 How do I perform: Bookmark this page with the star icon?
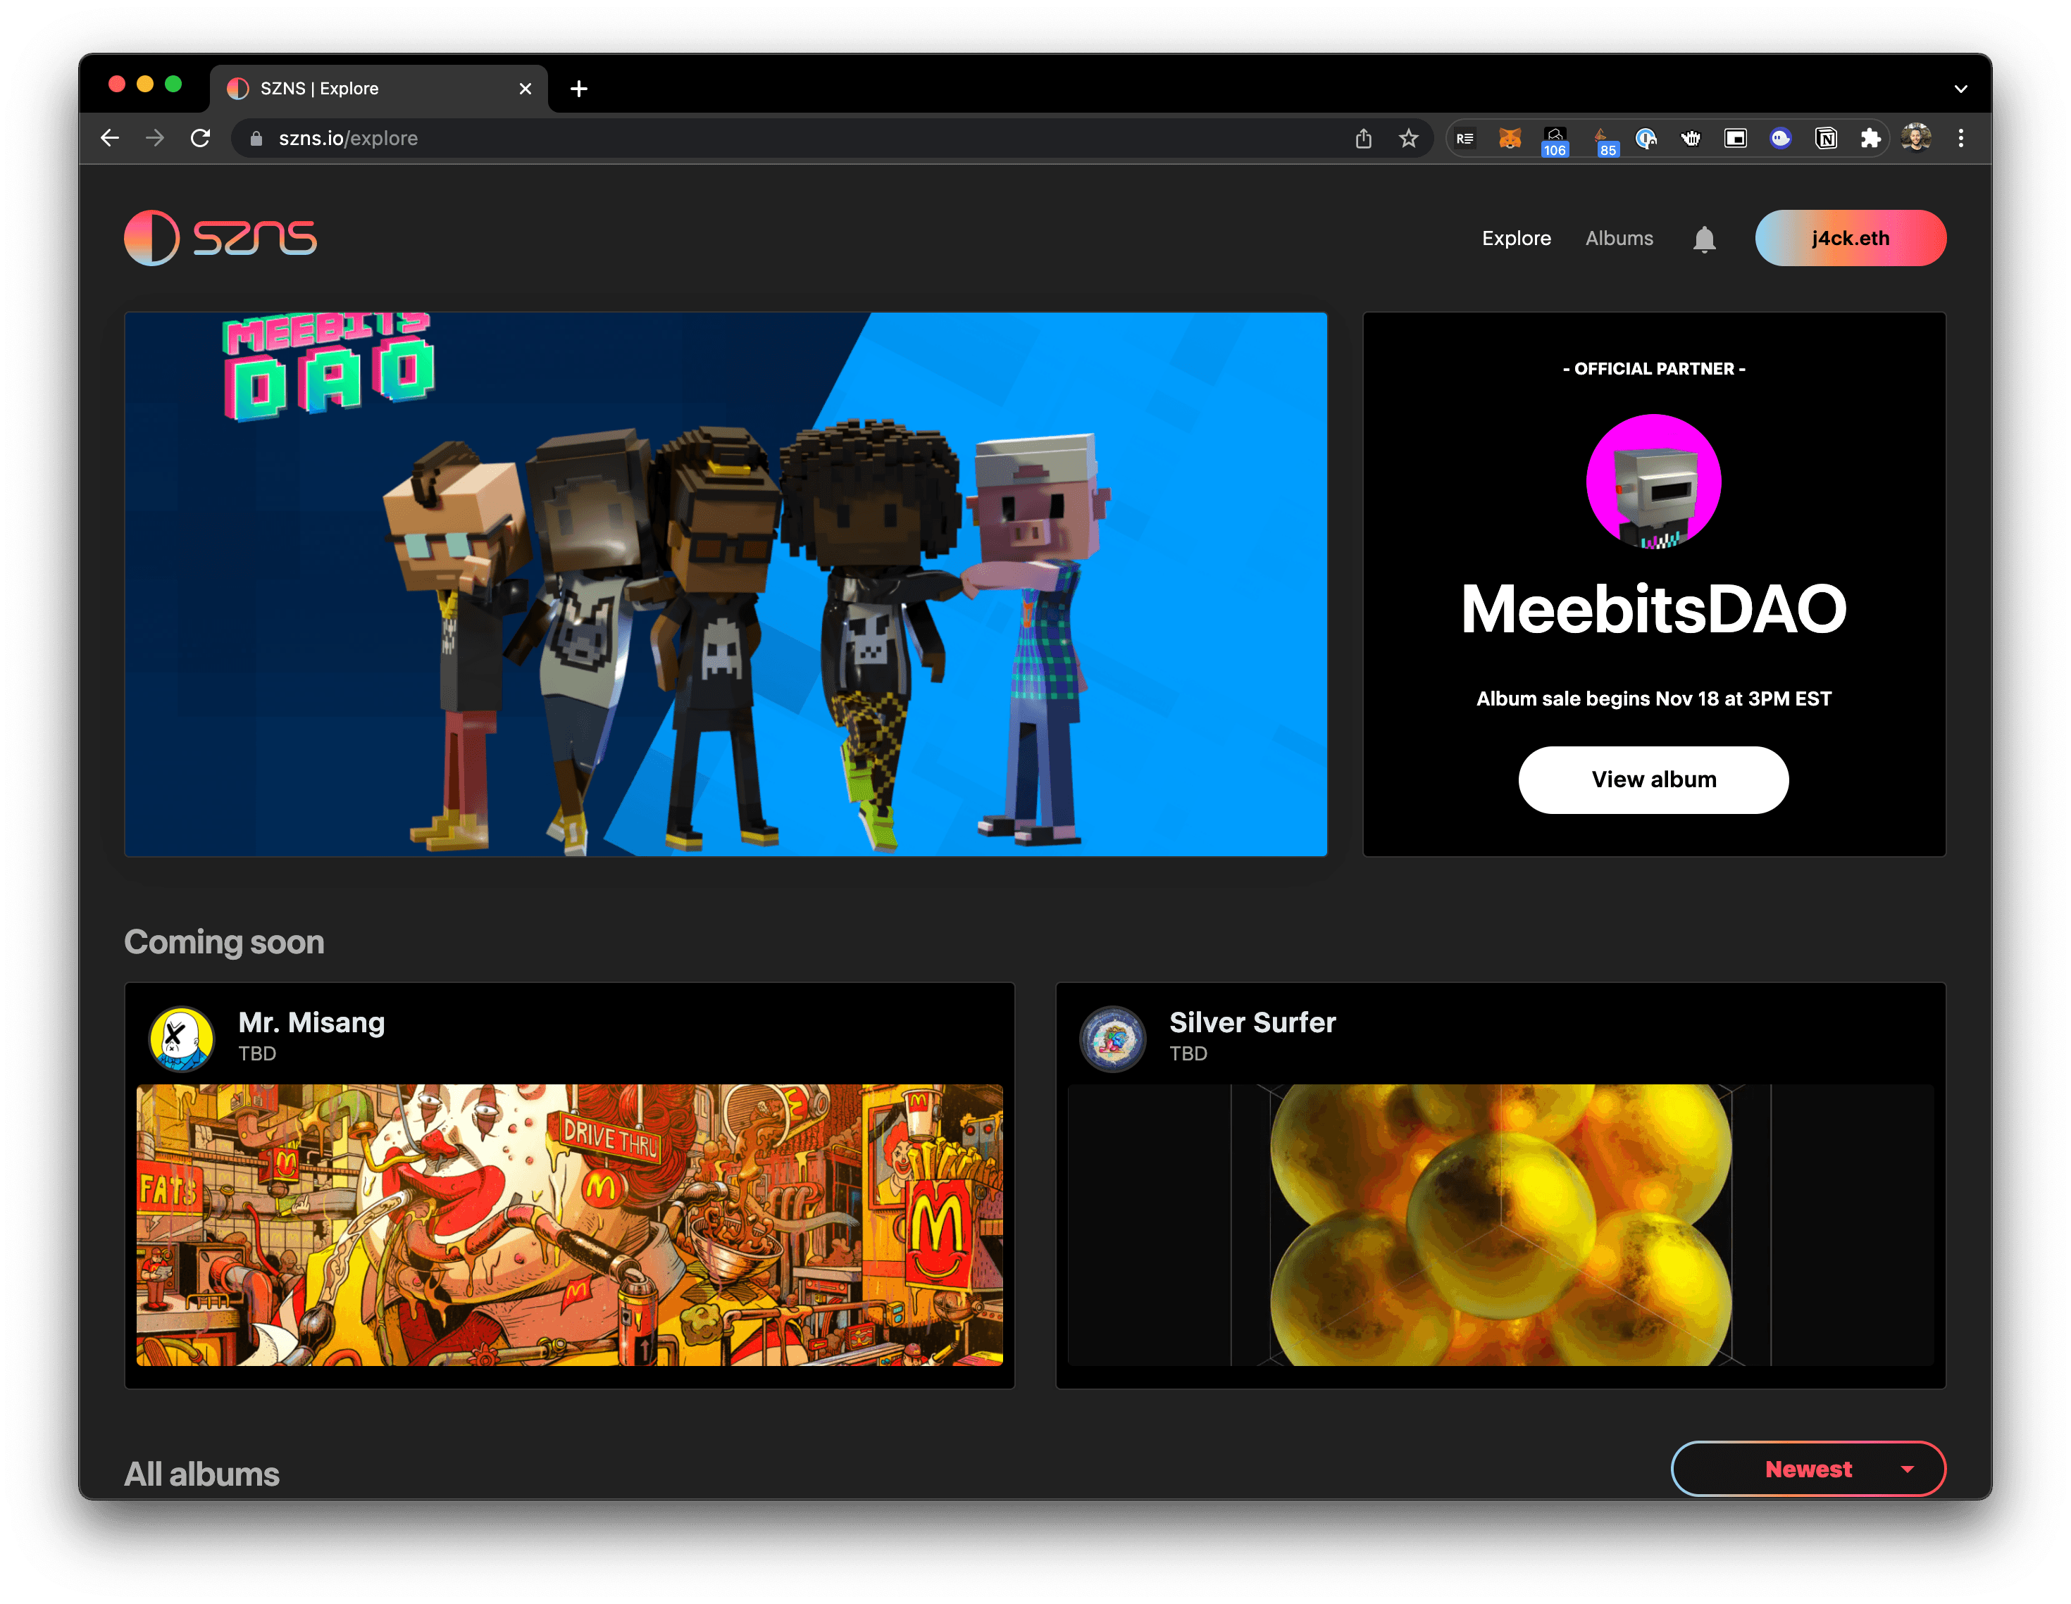[x=1408, y=139]
